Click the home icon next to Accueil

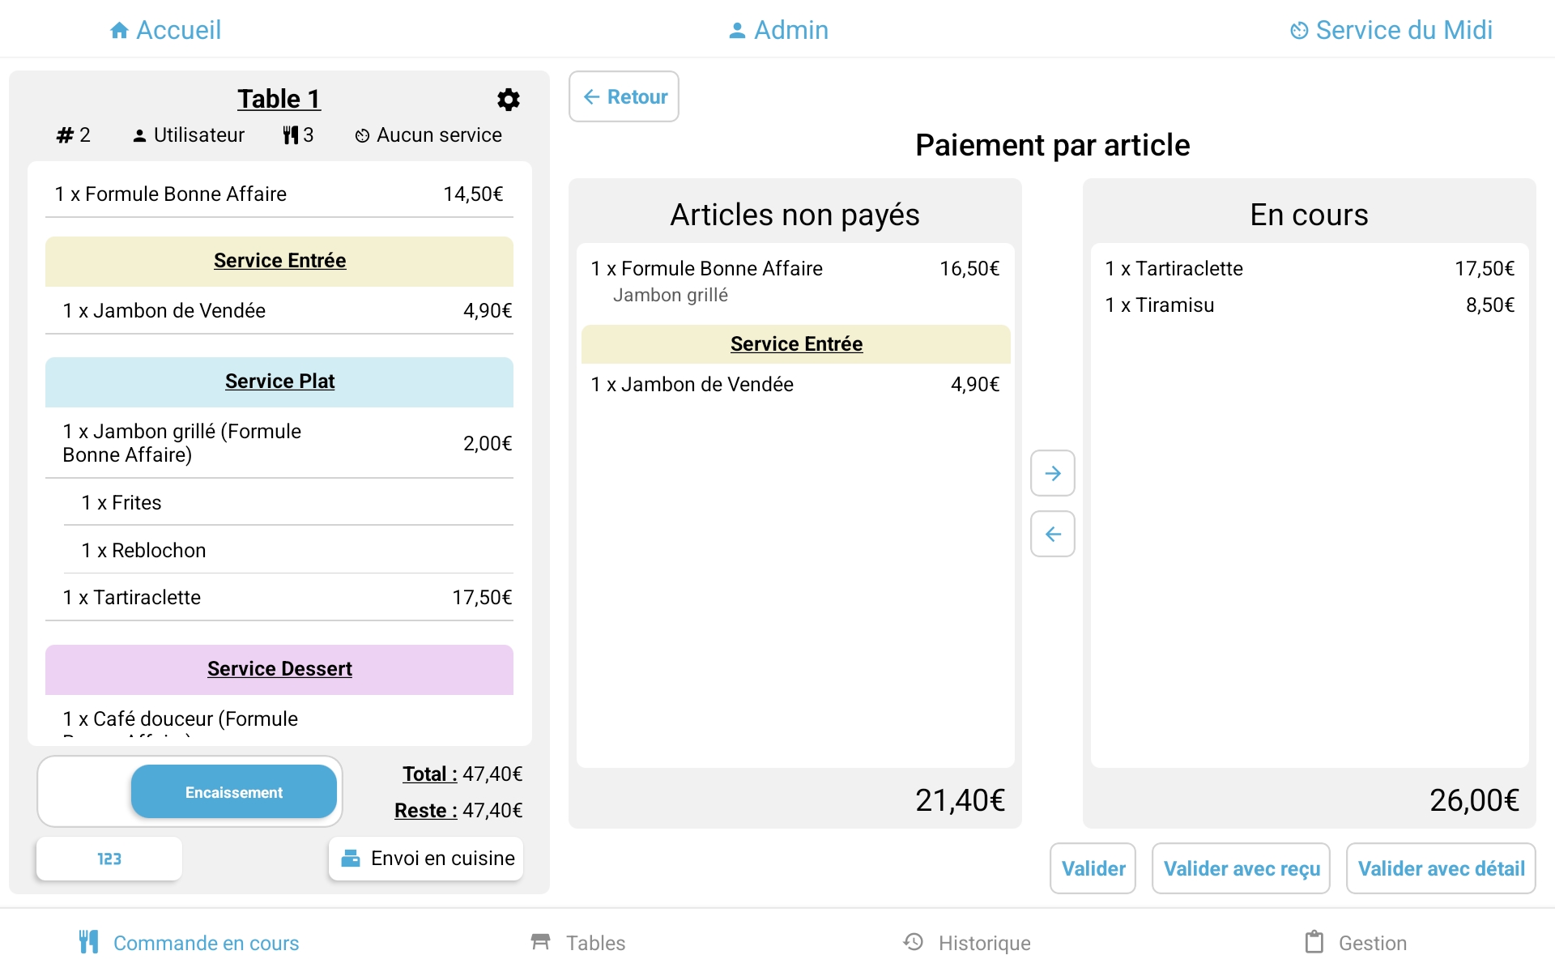coord(119,29)
